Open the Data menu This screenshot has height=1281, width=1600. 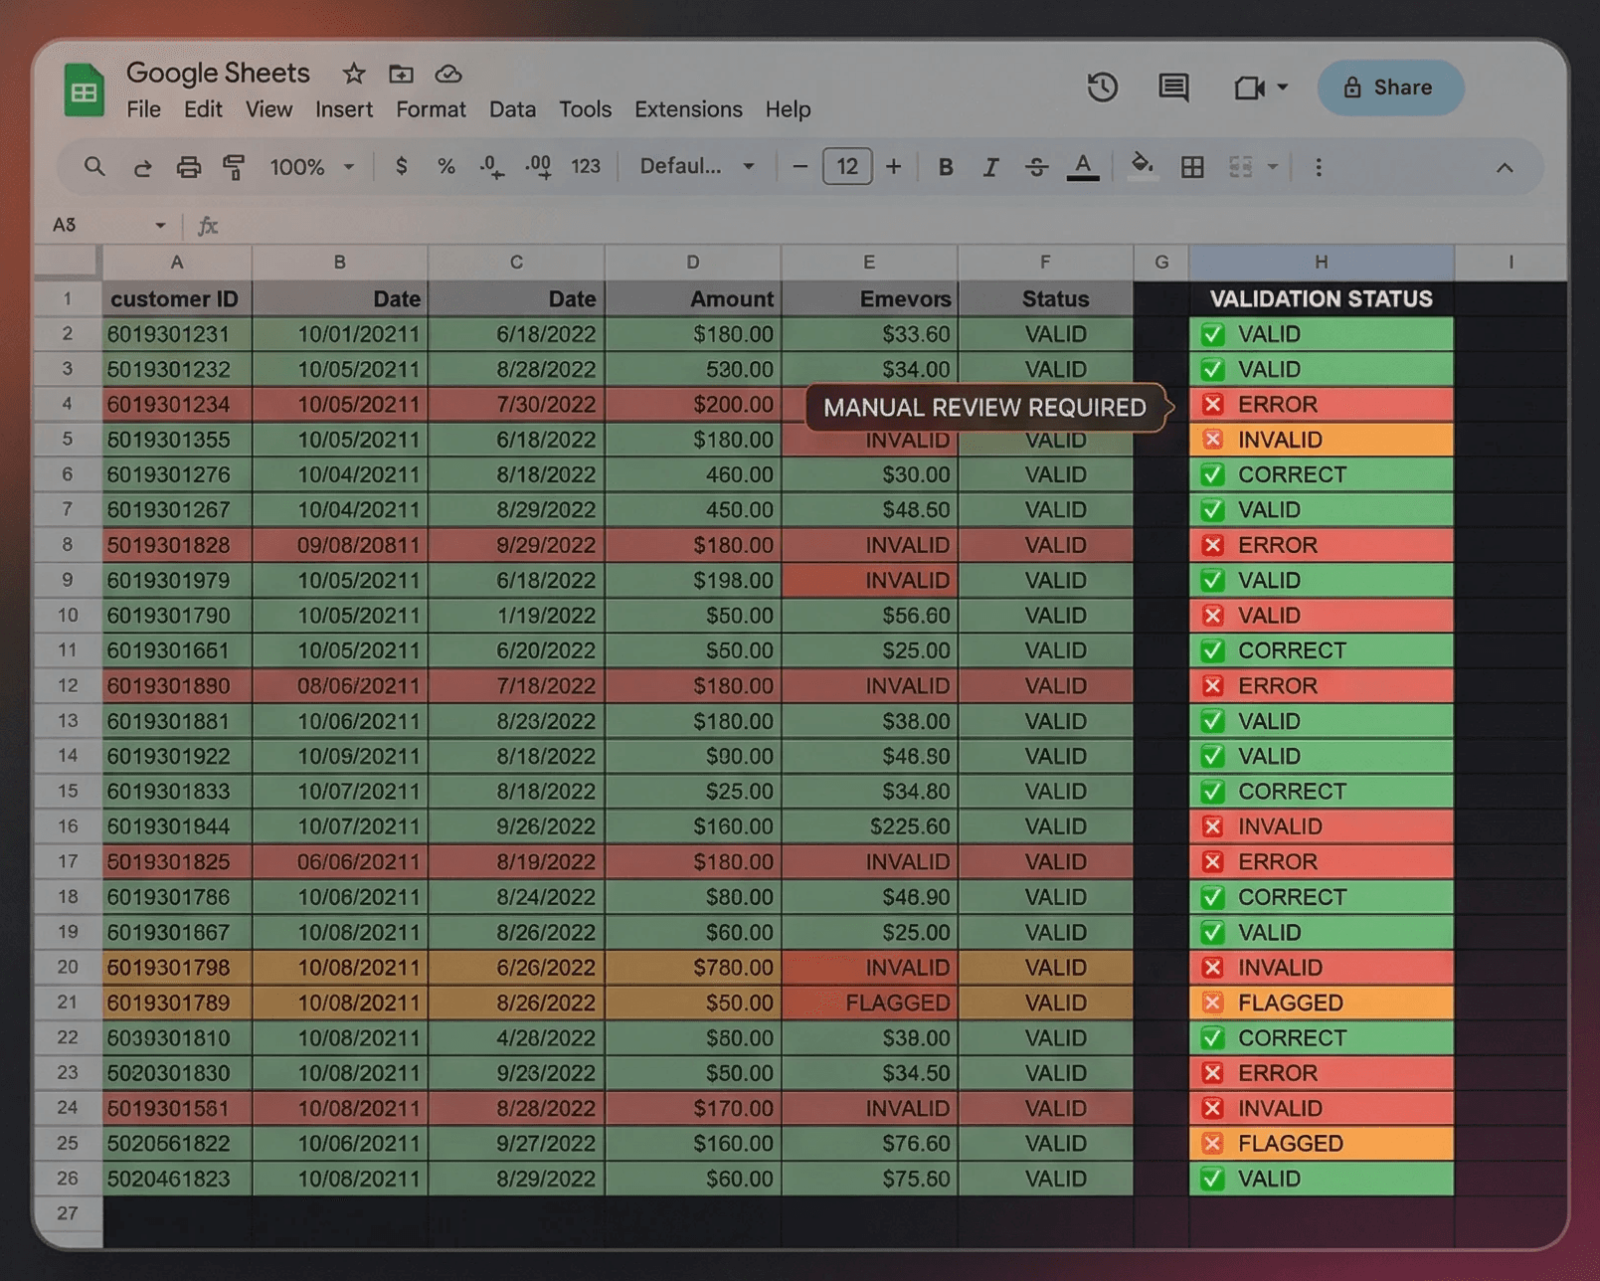[512, 109]
